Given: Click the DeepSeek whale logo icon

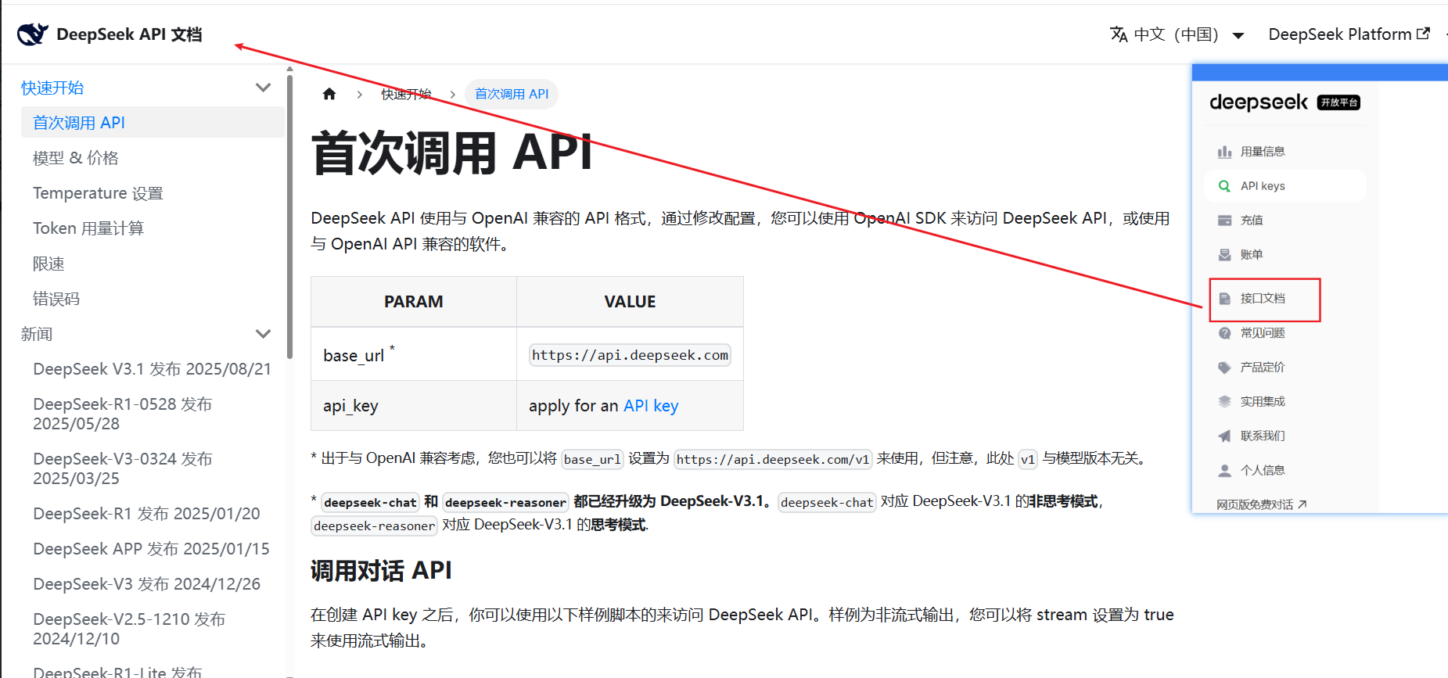Looking at the screenshot, I should click(33, 34).
